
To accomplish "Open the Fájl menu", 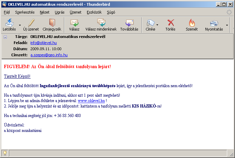I will 7,12.
